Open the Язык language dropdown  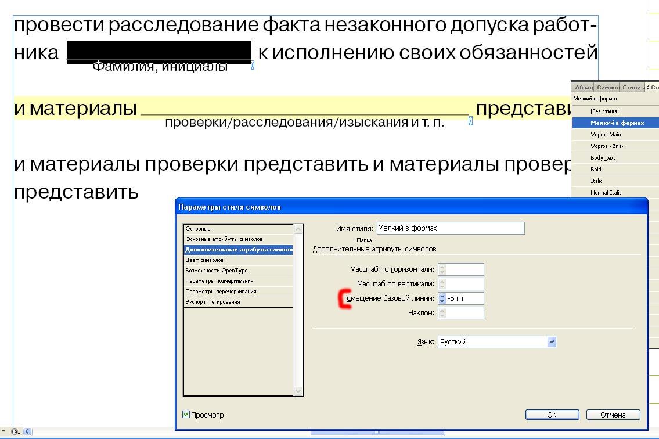click(552, 342)
